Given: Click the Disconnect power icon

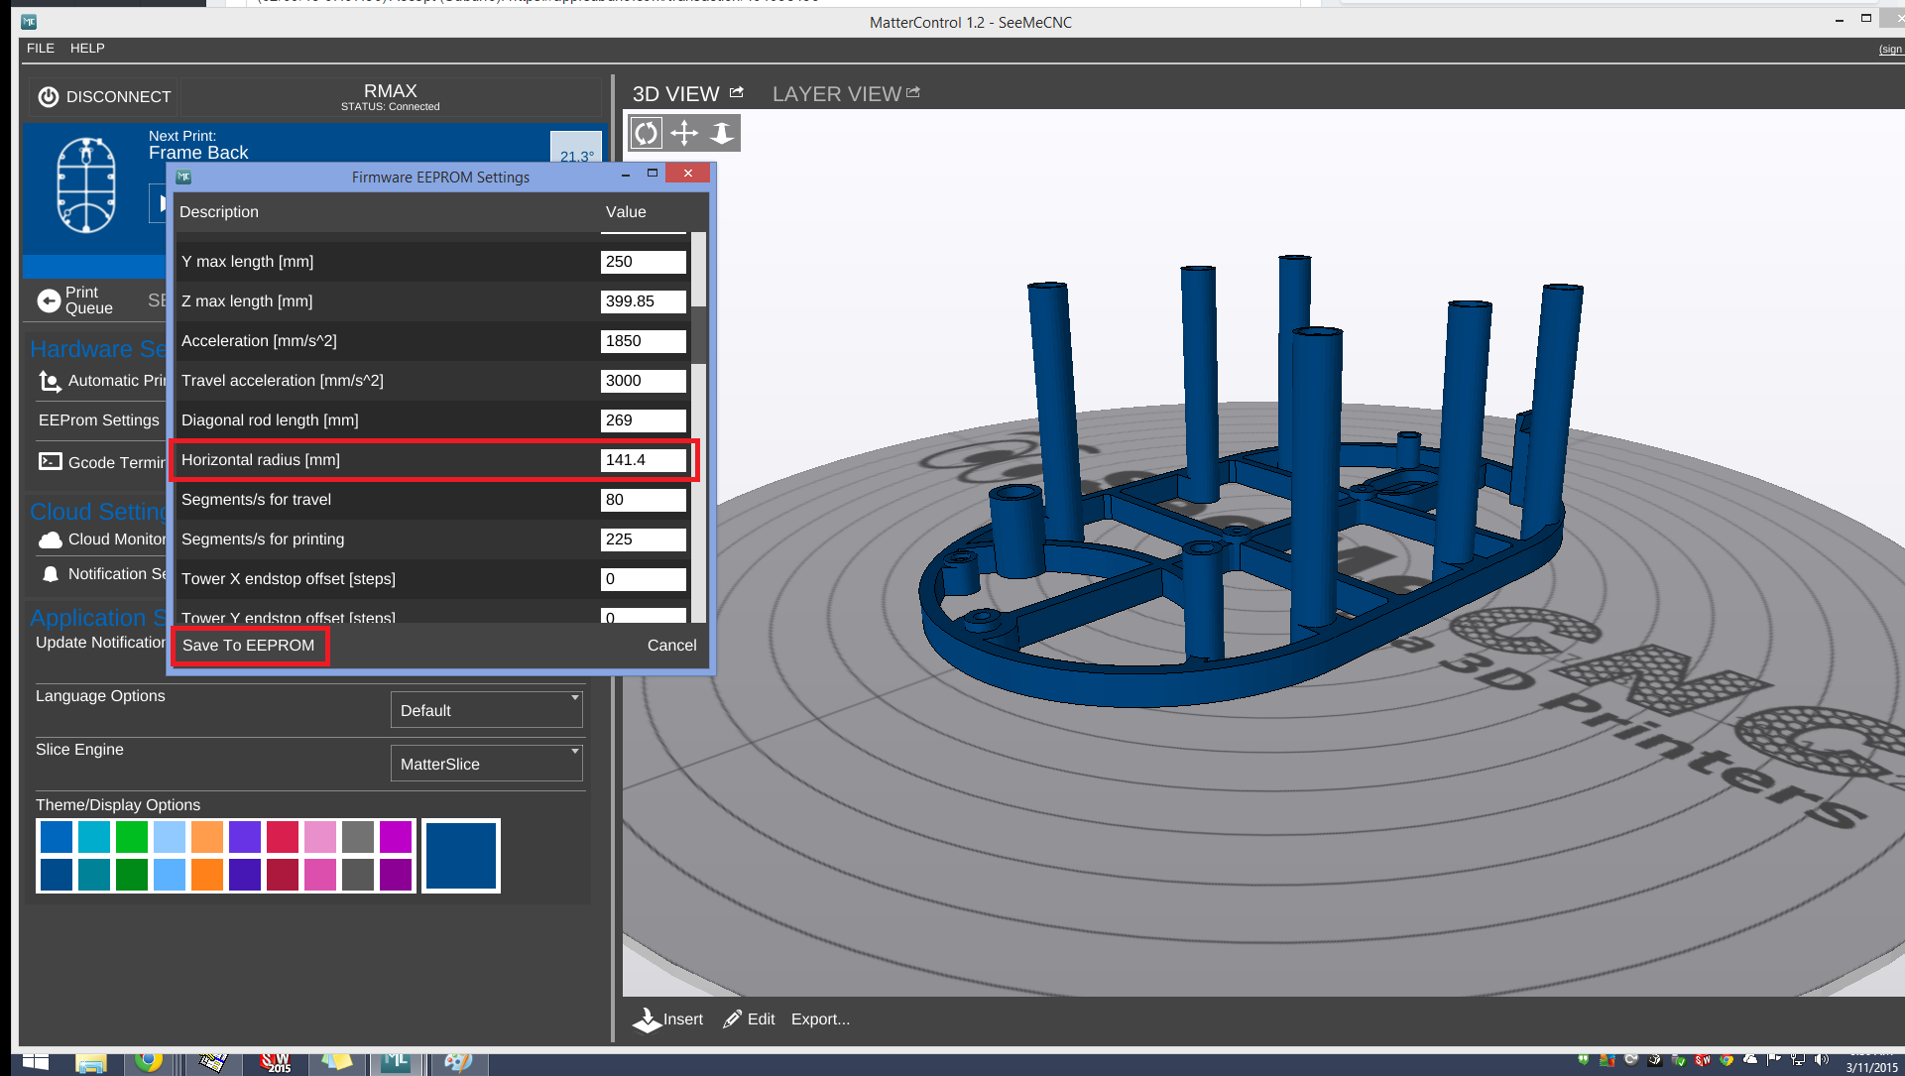Looking at the screenshot, I should tap(49, 96).
